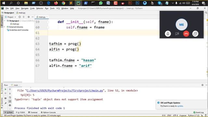The image size is (208, 117).
Task: Rerun main with the green play icon
Action: [6, 89]
